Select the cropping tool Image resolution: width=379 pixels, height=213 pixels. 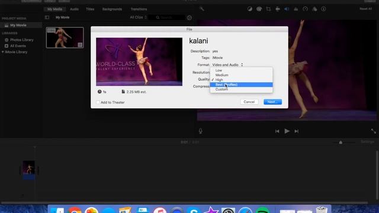[268, 9]
